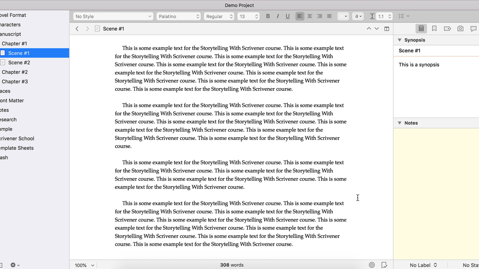Select Scene #2 in the binder
Image resolution: width=479 pixels, height=269 pixels.
coord(35,62)
